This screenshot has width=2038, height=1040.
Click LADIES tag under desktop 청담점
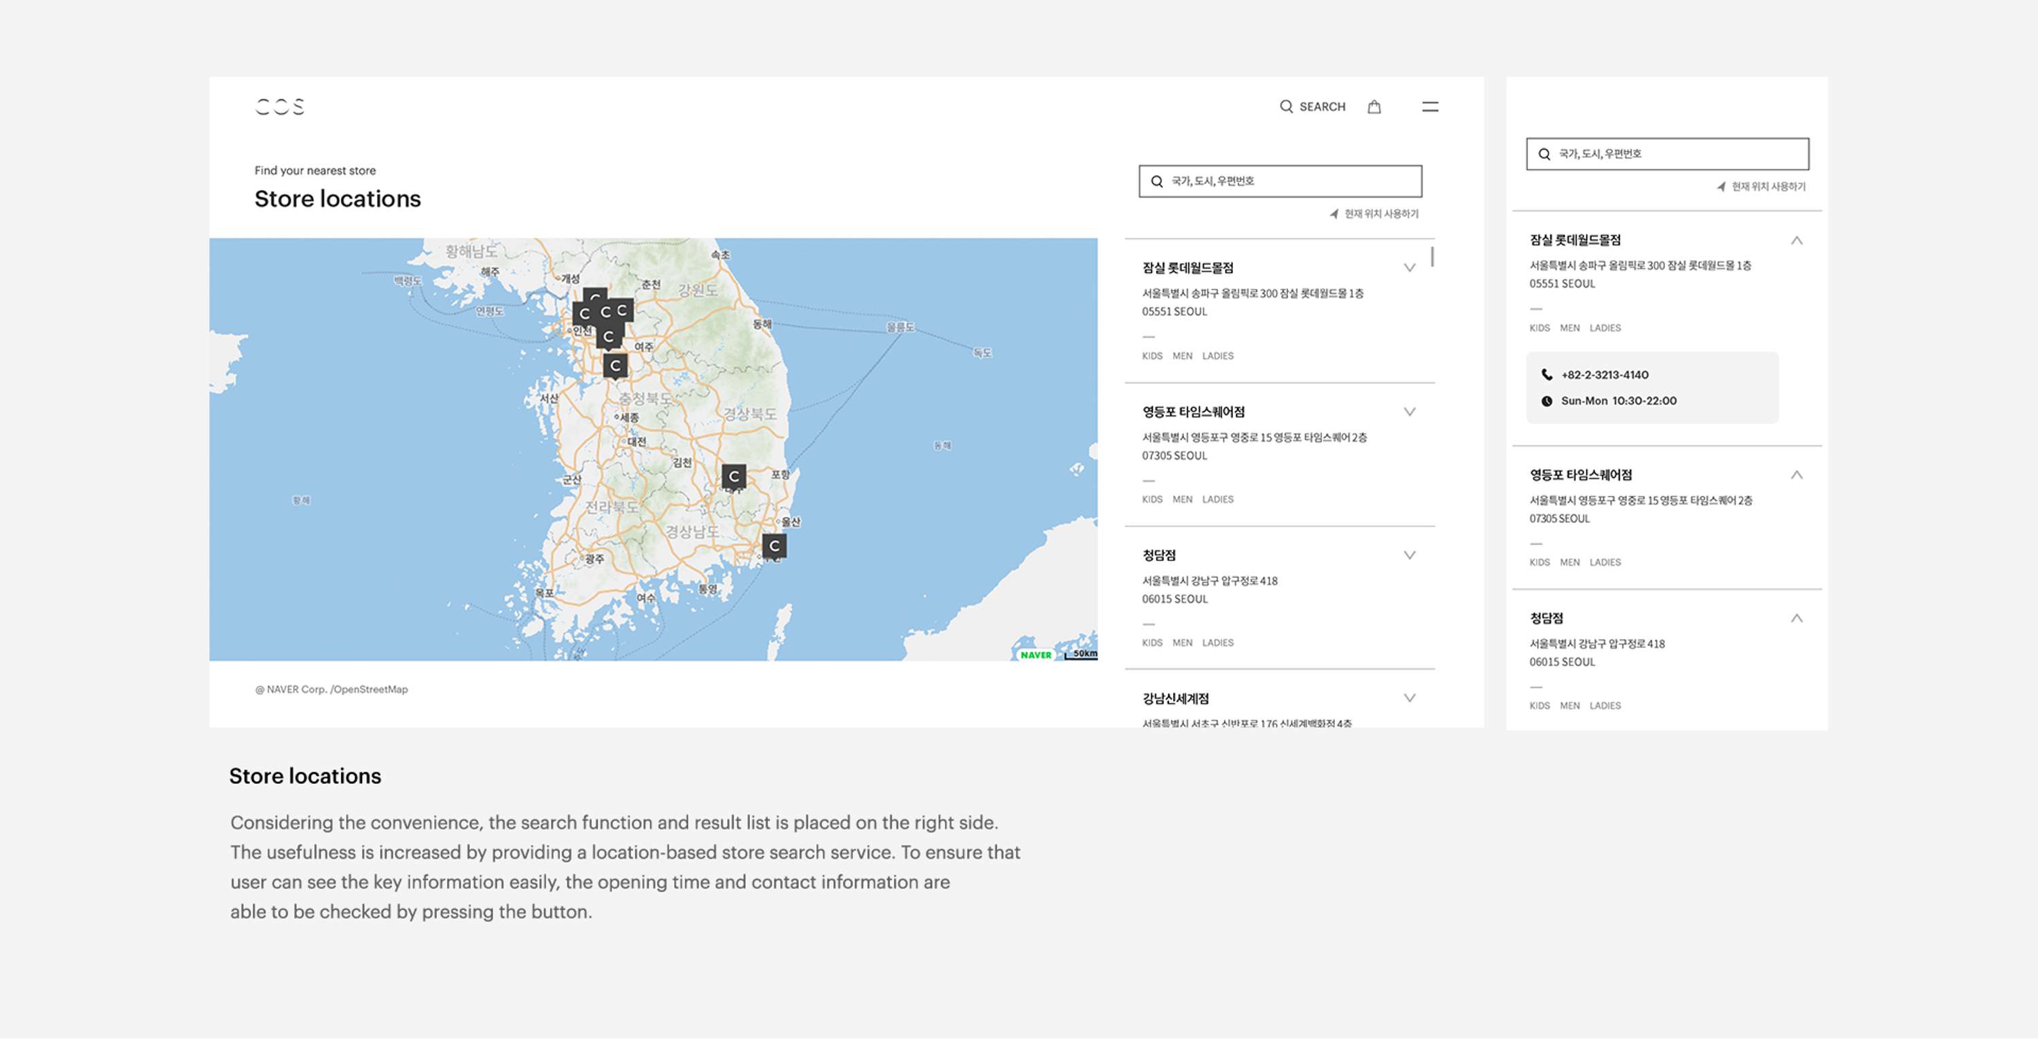coord(1217,643)
